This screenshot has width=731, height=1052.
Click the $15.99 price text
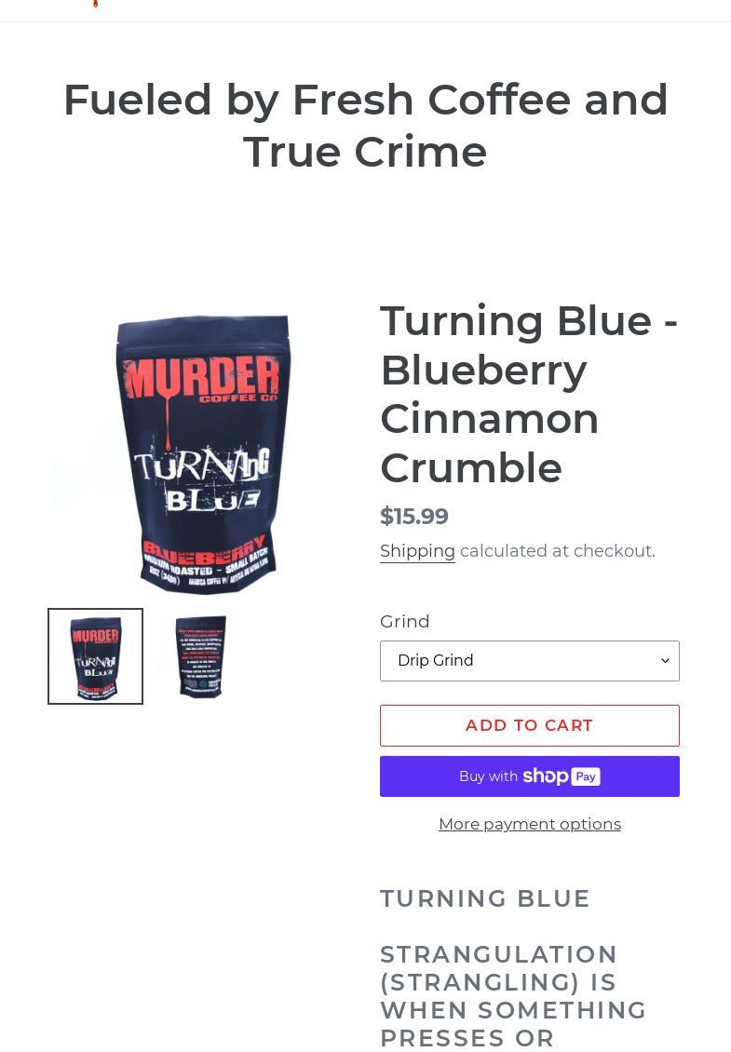414,516
